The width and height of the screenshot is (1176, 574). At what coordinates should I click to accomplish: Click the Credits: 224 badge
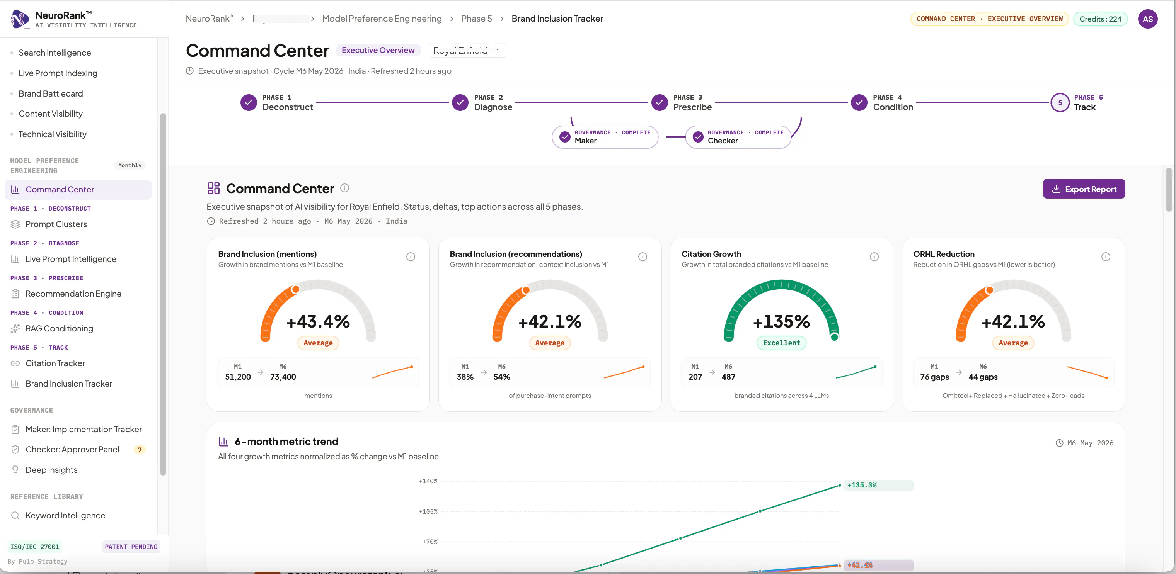click(1100, 19)
